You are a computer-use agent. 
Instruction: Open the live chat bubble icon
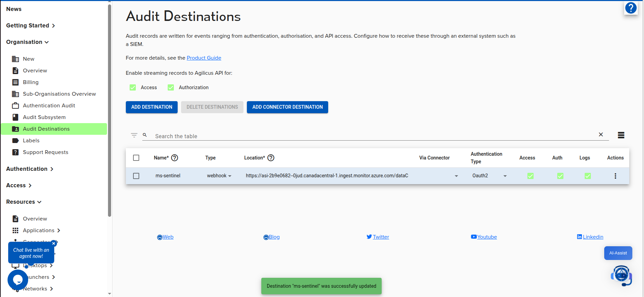pyautogui.click(x=18, y=280)
